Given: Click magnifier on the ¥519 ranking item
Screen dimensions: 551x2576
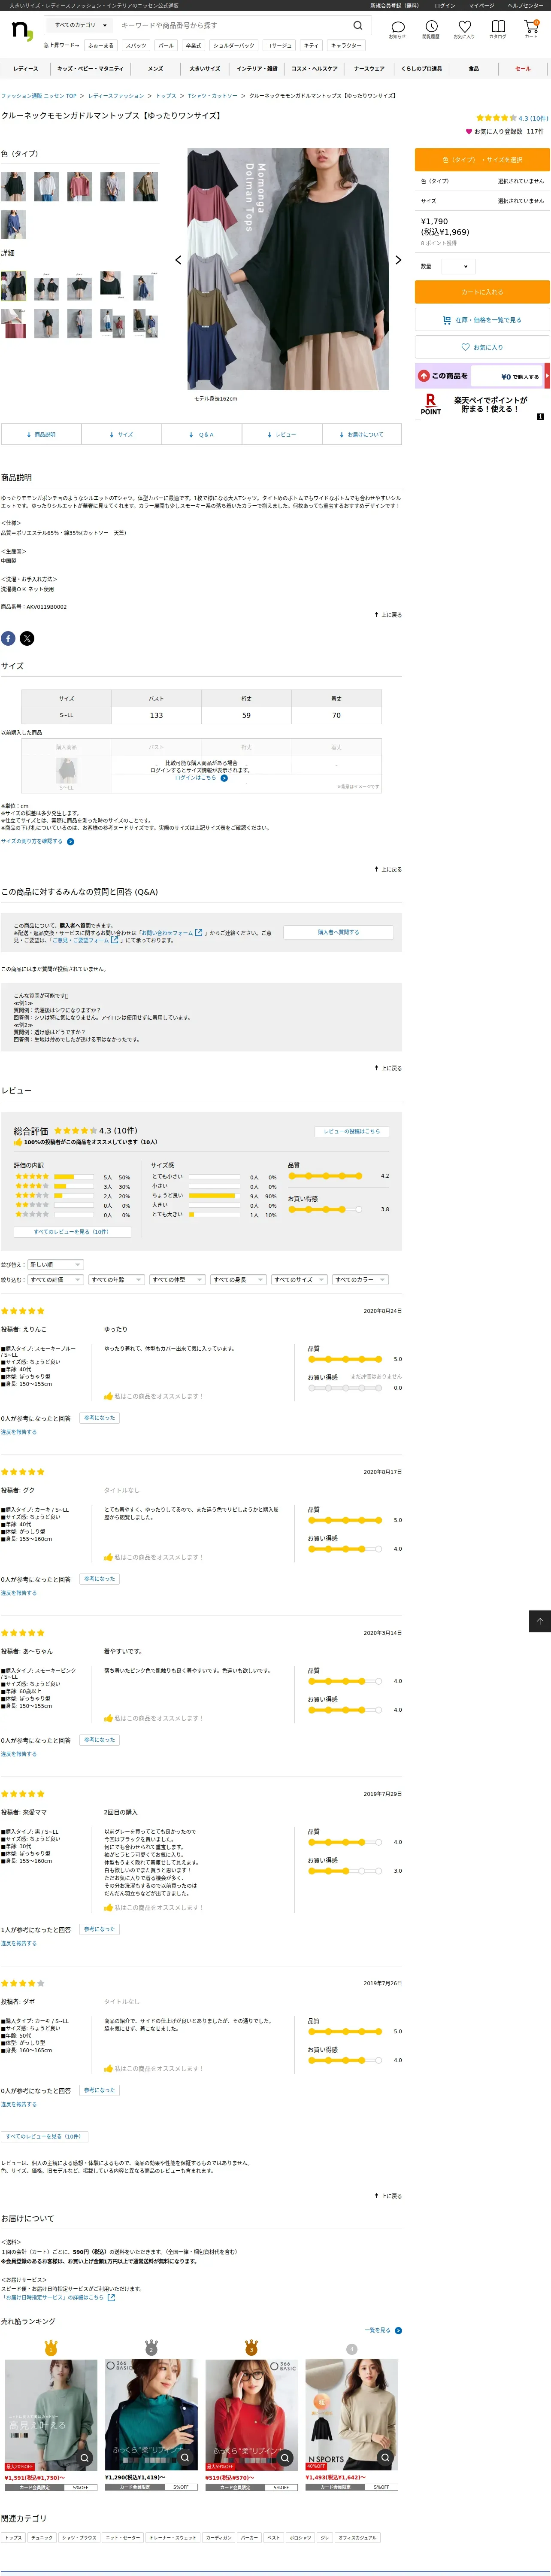Looking at the screenshot, I should click(x=285, y=2457).
